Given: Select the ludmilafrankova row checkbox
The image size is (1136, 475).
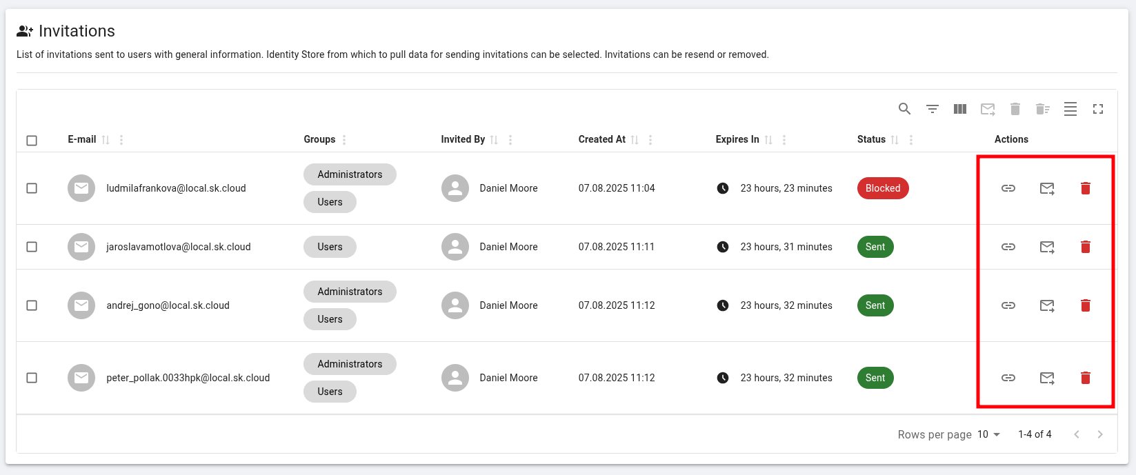Looking at the screenshot, I should coord(32,188).
